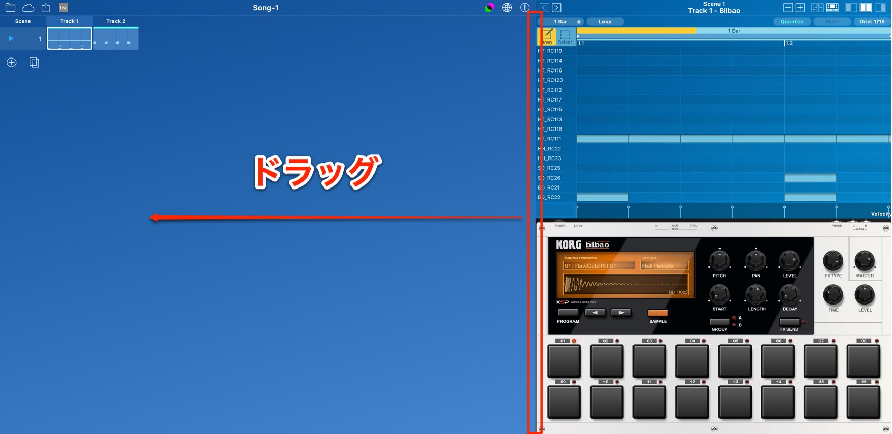Click the zoom out minus icon
Viewport: 892px width, 434px height.
(788, 8)
